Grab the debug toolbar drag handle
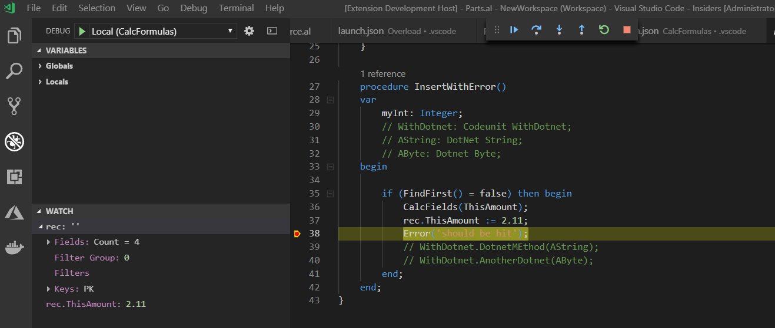 coord(497,29)
